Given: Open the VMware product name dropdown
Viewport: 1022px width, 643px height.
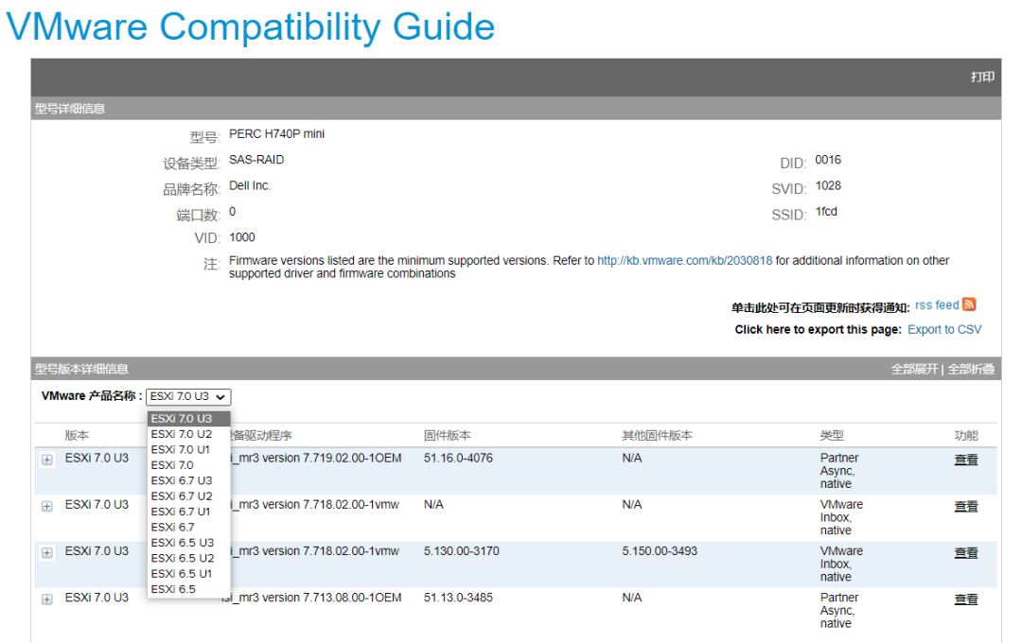Looking at the screenshot, I should [188, 397].
